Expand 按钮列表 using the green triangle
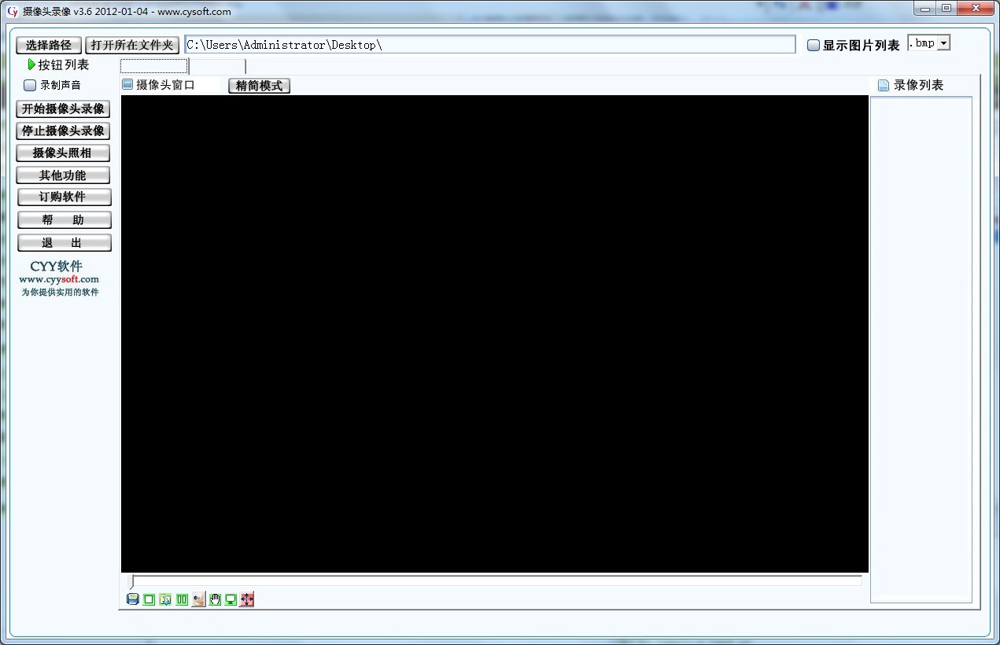Image resolution: width=1000 pixels, height=645 pixels. click(31, 64)
